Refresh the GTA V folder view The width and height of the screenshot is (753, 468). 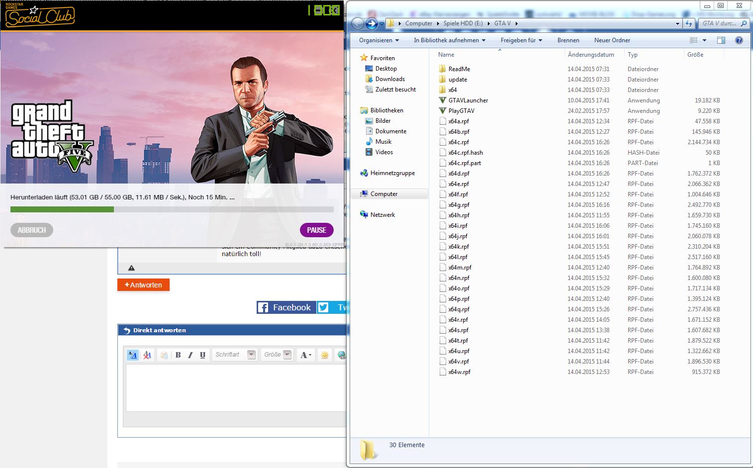tap(689, 23)
